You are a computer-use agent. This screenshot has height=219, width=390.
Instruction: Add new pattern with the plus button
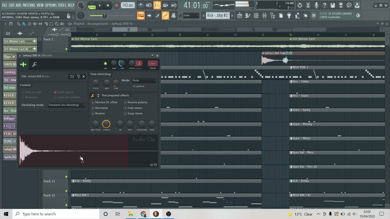coord(232,16)
